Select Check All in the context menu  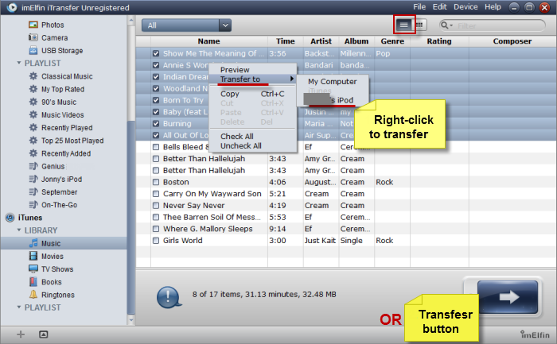(x=237, y=136)
